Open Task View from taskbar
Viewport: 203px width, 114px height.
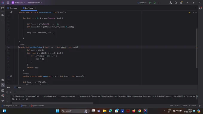[93, 111]
